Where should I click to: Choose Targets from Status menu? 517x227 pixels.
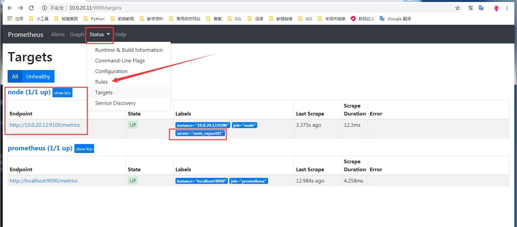pyautogui.click(x=129, y=93)
